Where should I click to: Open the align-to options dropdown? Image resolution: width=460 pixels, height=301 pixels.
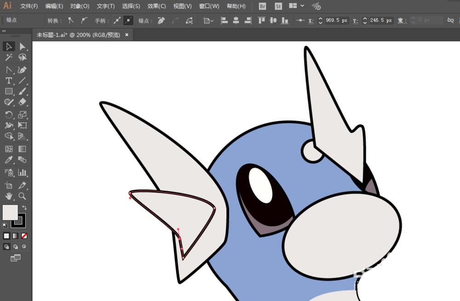point(208,21)
